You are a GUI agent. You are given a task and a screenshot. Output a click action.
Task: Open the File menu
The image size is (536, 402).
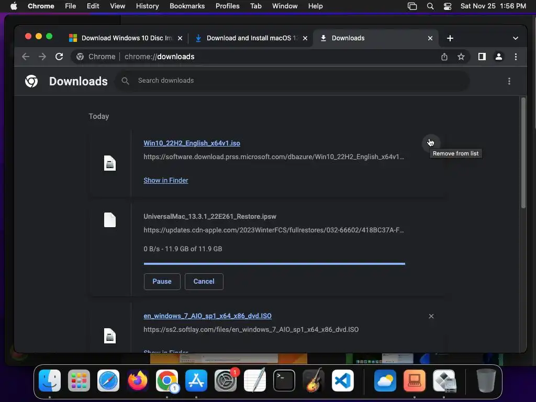click(71, 6)
